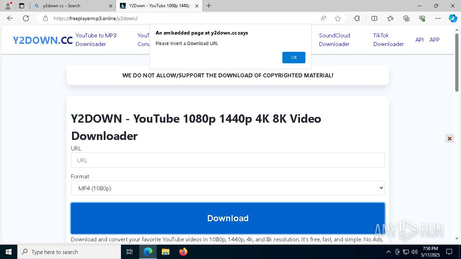Click the Y2DOWN.CC logo
This screenshot has width=461, height=259.
click(42, 40)
